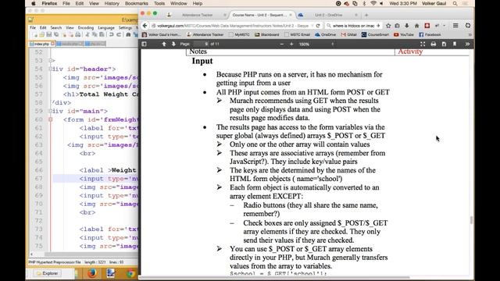Collapse fold marker at line 59 div main
The width and height of the screenshot is (500, 281).
tap(50, 111)
